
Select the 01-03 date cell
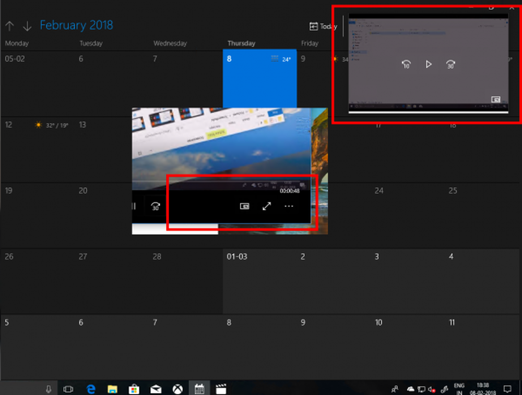[259, 281]
